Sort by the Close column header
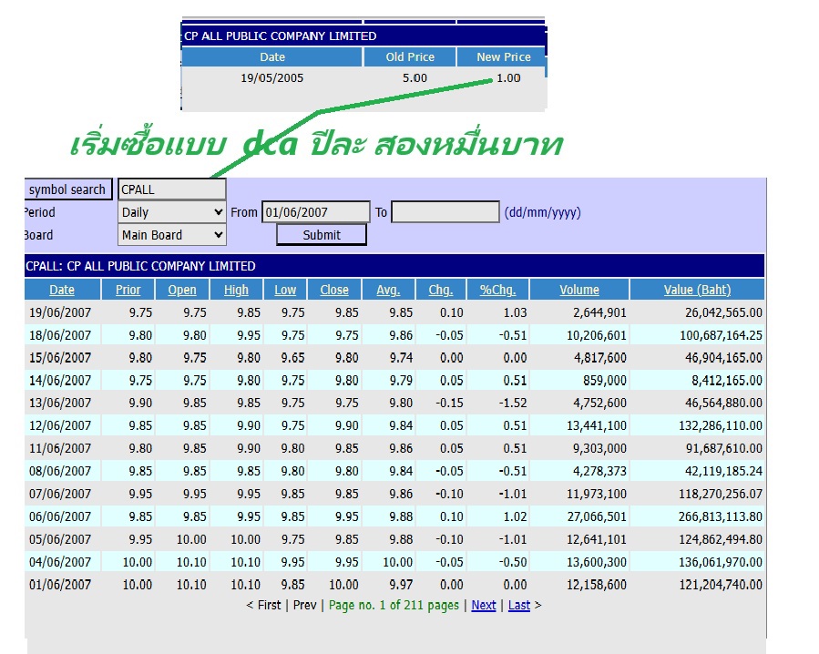The height and width of the screenshot is (654, 819). pyautogui.click(x=334, y=290)
